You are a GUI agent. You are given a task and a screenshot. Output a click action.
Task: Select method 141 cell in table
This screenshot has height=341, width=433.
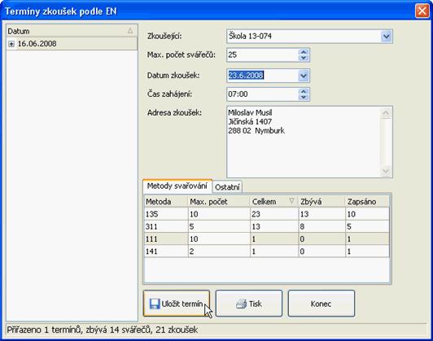point(166,251)
